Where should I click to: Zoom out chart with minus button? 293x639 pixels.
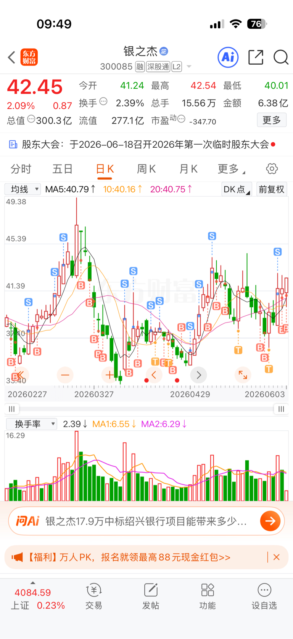tap(65, 375)
